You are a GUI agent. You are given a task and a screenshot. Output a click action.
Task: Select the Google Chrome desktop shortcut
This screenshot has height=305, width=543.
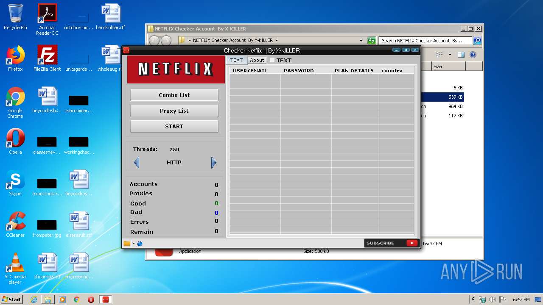15,103
